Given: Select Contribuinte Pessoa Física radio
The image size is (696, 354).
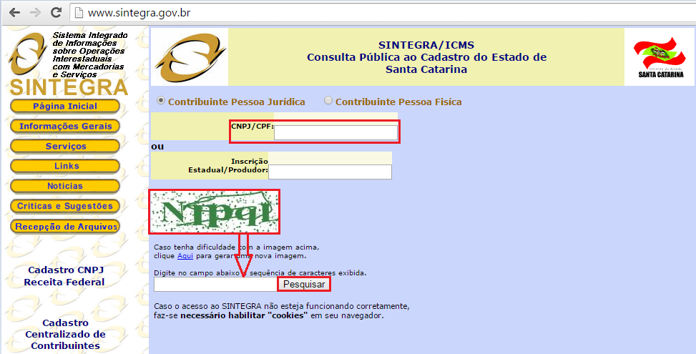Looking at the screenshot, I should tap(328, 101).
